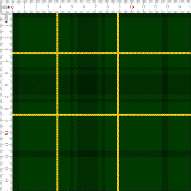Click number 9 on the left ruler
Screen dimensions: 191x191
coord(6,121)
